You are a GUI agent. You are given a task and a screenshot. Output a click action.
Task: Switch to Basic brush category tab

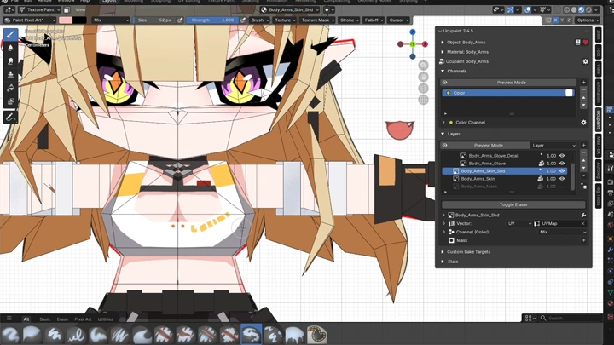click(44, 319)
